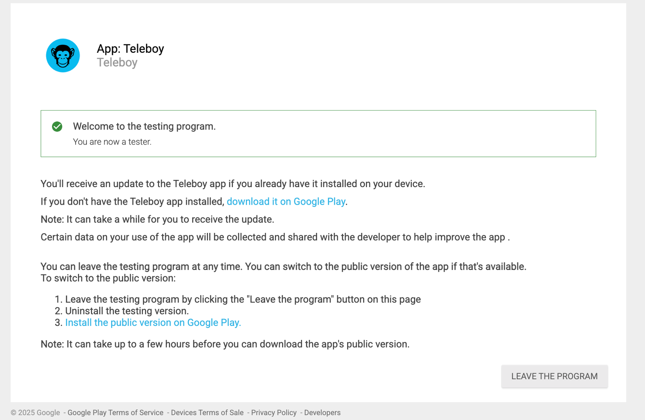The width and height of the screenshot is (645, 420).
Task: Click 'It can take a while' note text
Action: pos(157,219)
